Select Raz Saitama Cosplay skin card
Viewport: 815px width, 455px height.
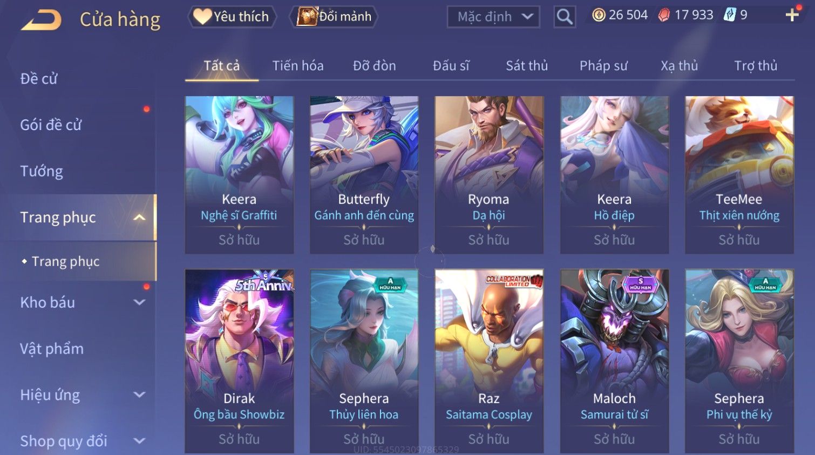click(489, 361)
